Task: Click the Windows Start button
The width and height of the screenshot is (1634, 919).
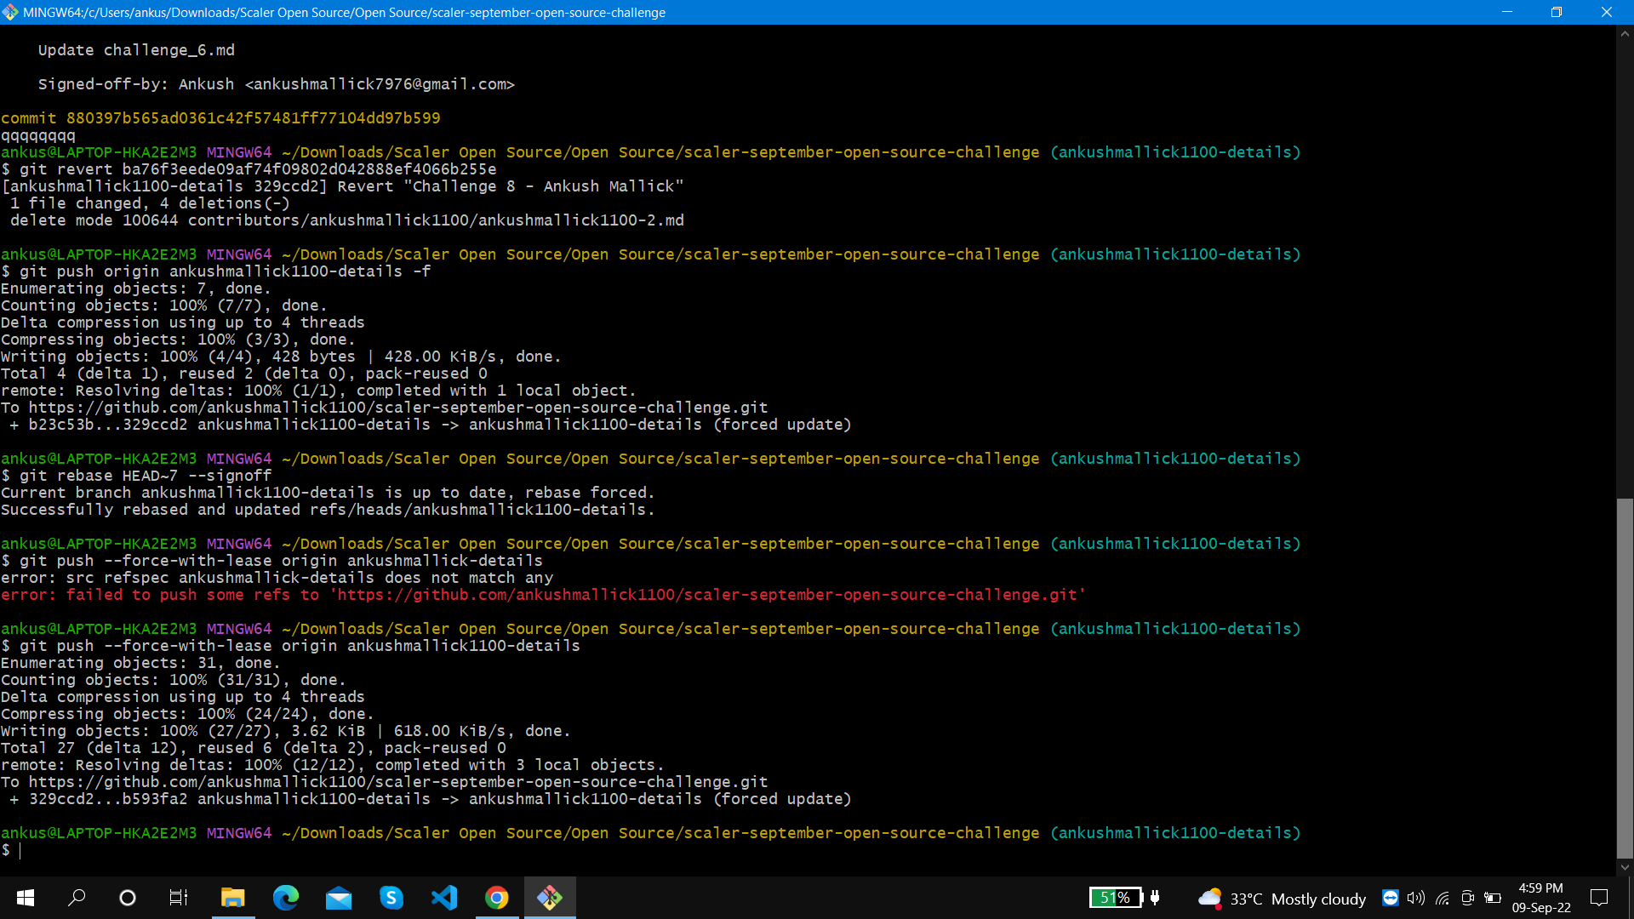Action: coord(25,897)
